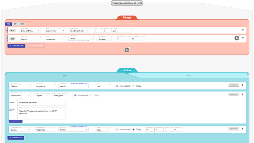Delete the Notification action
254x143 pixels.
point(242,94)
